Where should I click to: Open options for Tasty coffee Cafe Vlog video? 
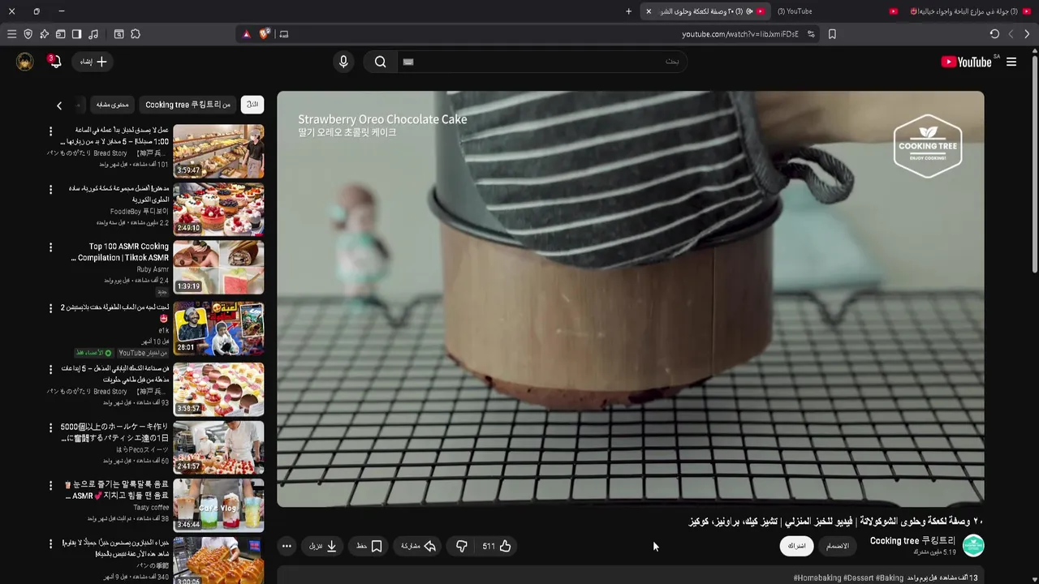pyautogui.click(x=50, y=485)
